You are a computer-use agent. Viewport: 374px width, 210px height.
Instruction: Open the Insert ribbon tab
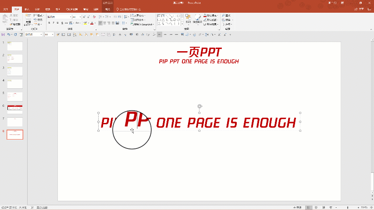(27, 9)
